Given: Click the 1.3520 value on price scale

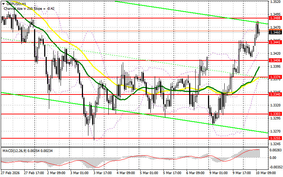Looking at the screenshot, I should pyautogui.click(x=274, y=1).
